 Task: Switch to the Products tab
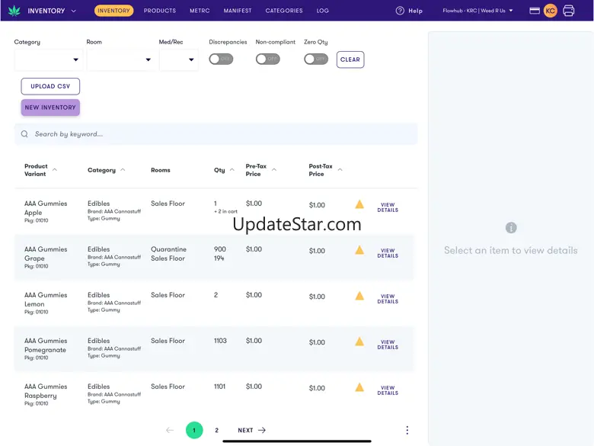pyautogui.click(x=160, y=11)
